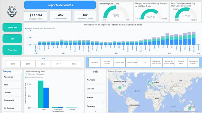This screenshot has height=113, width=202.
Task: Select France in Pais slicer
Action: 95,97
